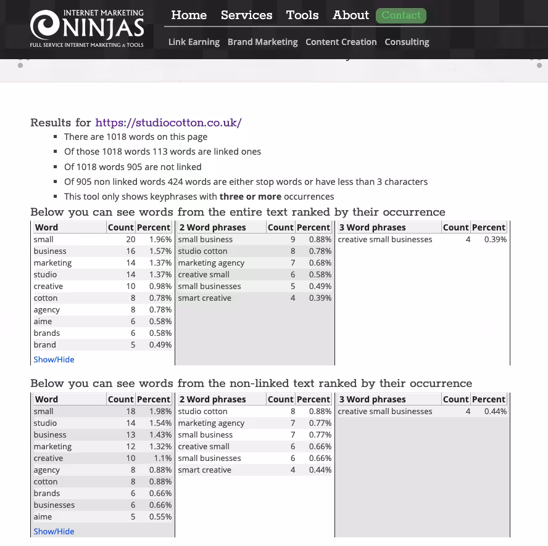
Task: Click 'small businesses' phrase with count 5
Action: tap(255, 287)
